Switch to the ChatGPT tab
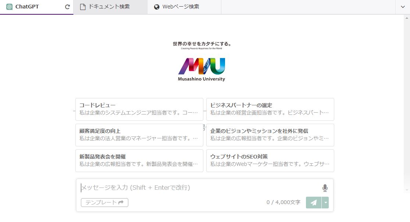The image size is (410, 222). pyautogui.click(x=37, y=7)
